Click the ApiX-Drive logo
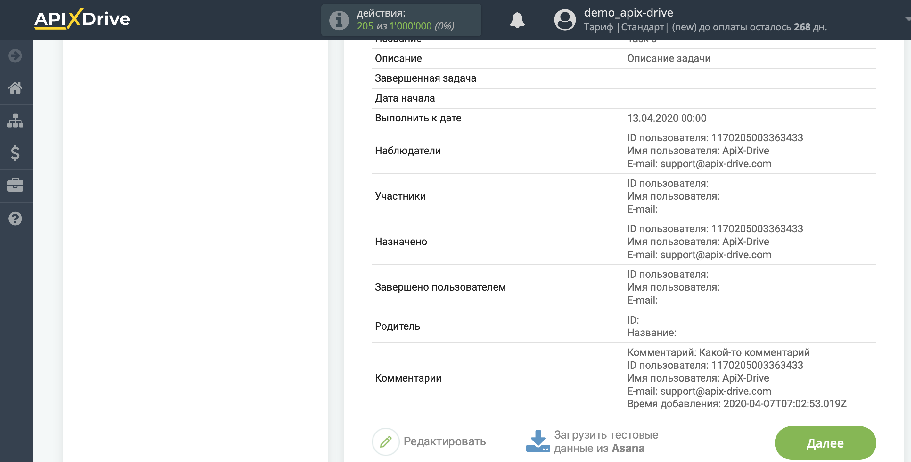This screenshot has height=462, width=911. [x=82, y=19]
